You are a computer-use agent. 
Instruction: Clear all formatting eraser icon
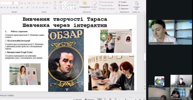pos(29,3)
